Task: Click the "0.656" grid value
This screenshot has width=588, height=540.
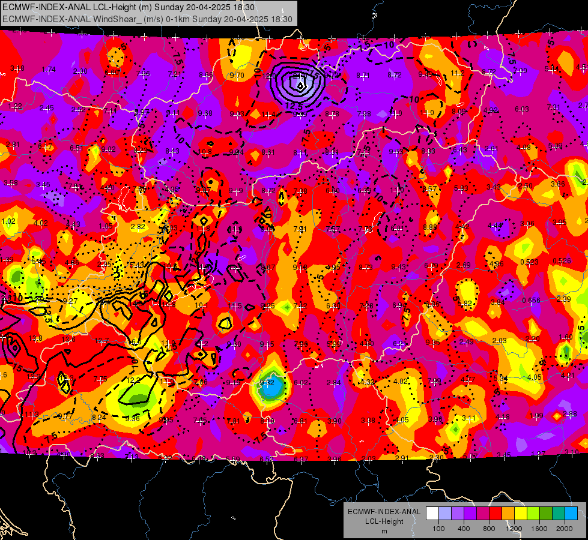Action: click(531, 300)
